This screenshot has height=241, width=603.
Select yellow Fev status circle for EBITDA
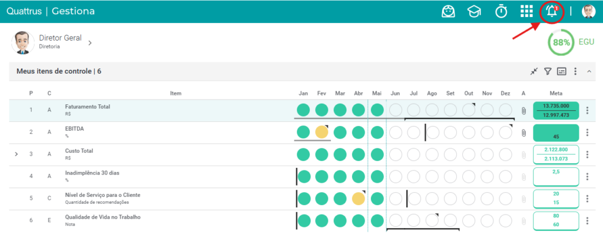click(322, 132)
